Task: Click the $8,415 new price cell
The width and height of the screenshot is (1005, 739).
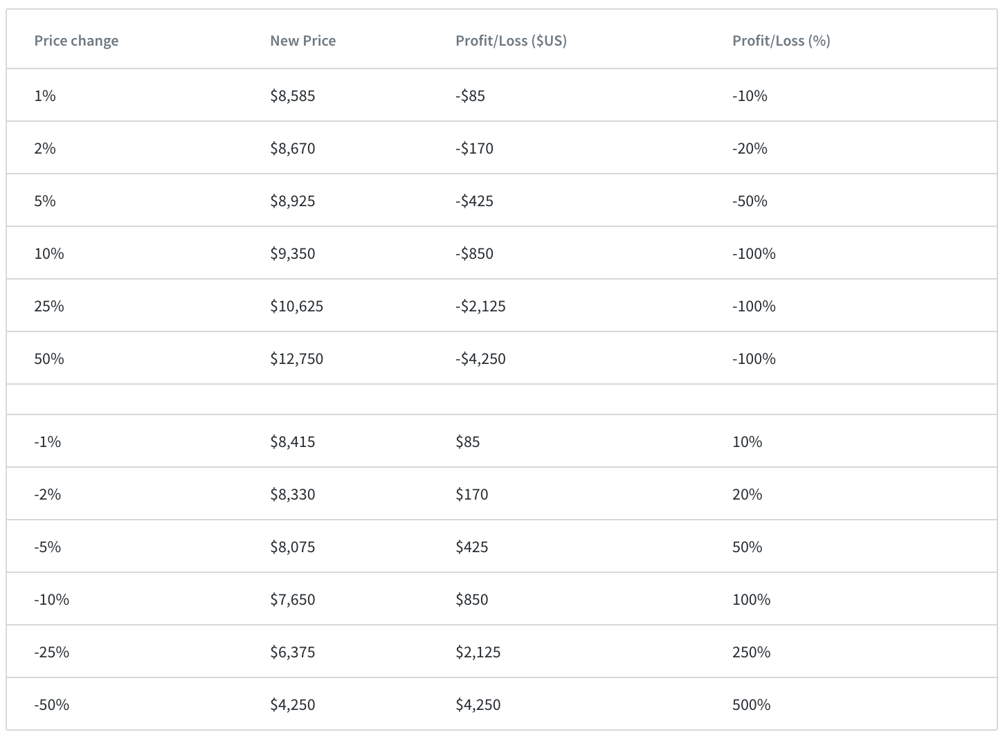Action: coord(292,442)
